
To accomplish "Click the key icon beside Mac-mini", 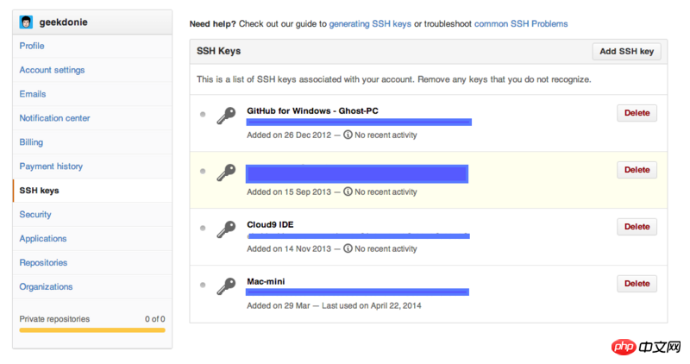I will pyautogui.click(x=226, y=286).
